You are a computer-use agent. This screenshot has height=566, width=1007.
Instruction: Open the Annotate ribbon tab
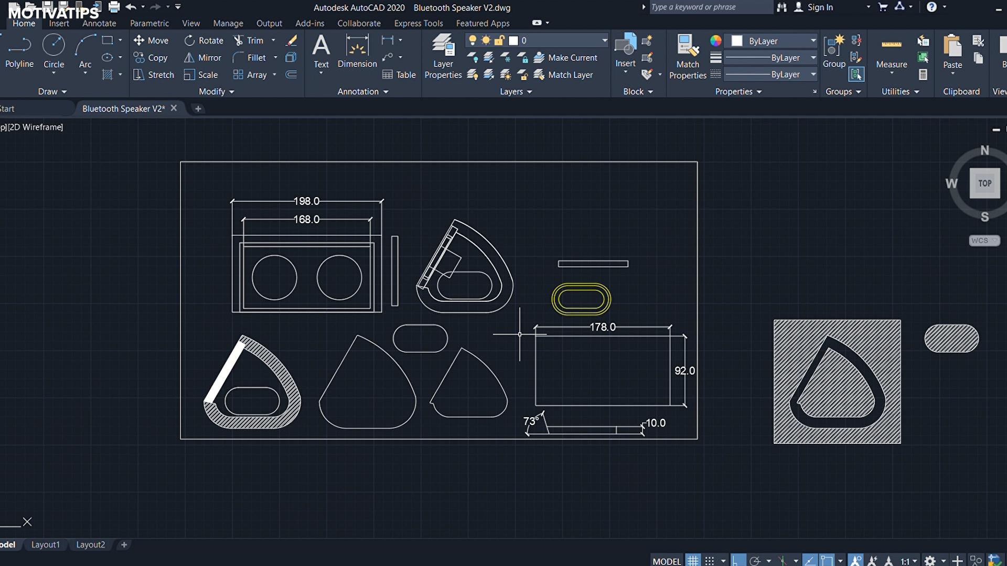click(x=99, y=23)
